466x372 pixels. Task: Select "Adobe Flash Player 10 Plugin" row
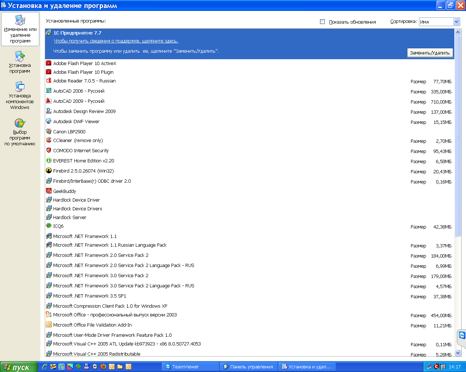[x=250, y=72]
